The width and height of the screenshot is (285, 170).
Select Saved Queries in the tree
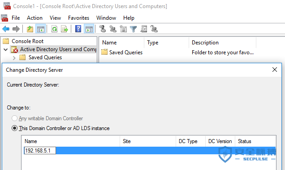click(45, 57)
